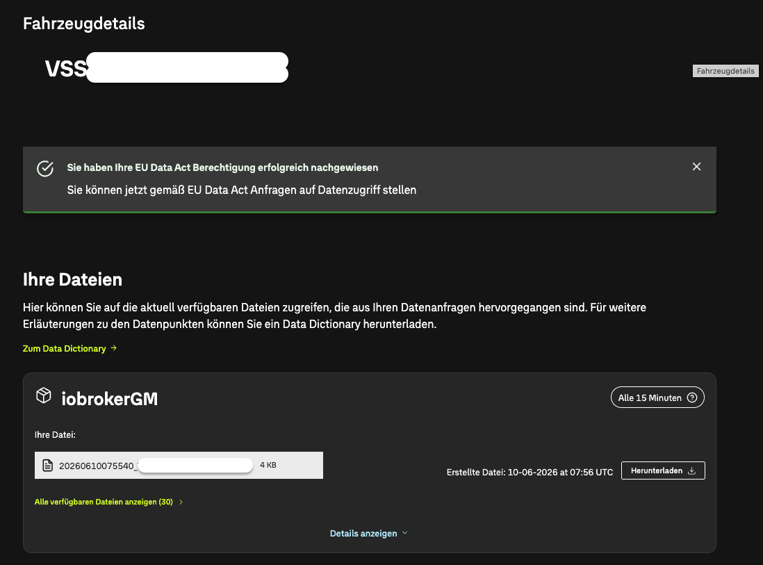Select the file name 20260610075540_ entry

tap(179, 465)
